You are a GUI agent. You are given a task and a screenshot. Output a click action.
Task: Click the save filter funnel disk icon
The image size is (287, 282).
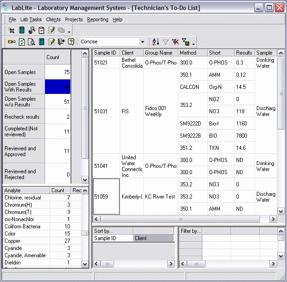pyautogui.click(x=186, y=42)
